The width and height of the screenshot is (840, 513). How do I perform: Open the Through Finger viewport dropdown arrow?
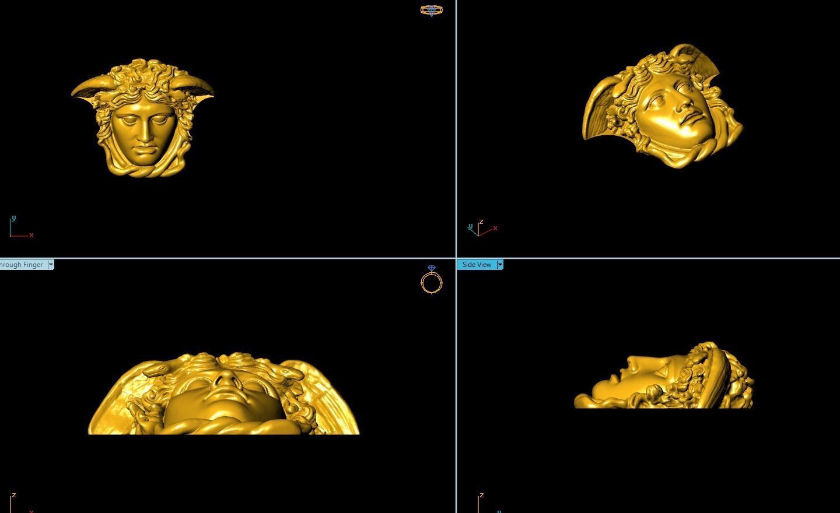pos(51,265)
